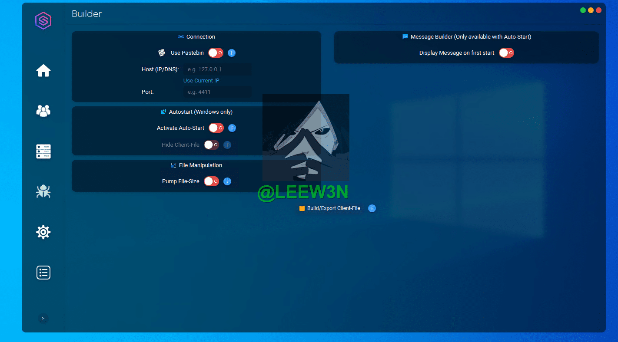Click the Host (IP/DNS) input field
This screenshot has width=618, height=342.
click(x=217, y=69)
